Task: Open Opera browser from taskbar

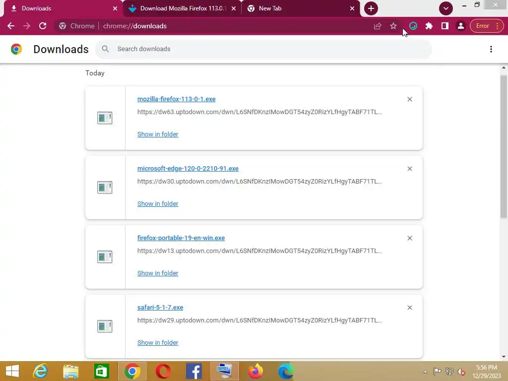Action: (x=163, y=371)
